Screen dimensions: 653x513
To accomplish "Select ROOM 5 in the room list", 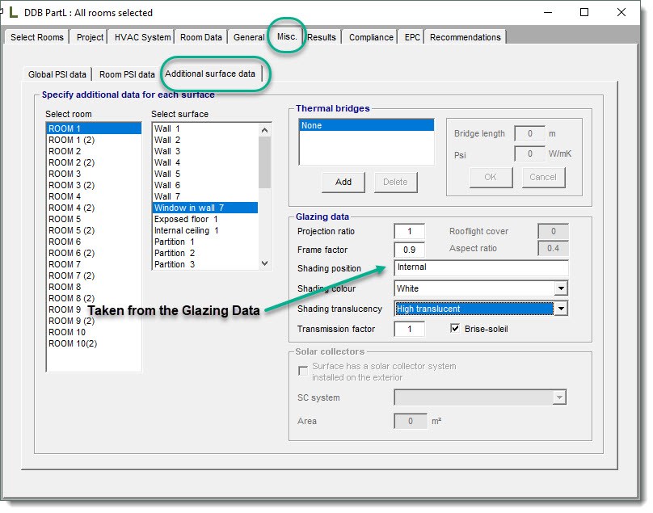I will (x=65, y=219).
